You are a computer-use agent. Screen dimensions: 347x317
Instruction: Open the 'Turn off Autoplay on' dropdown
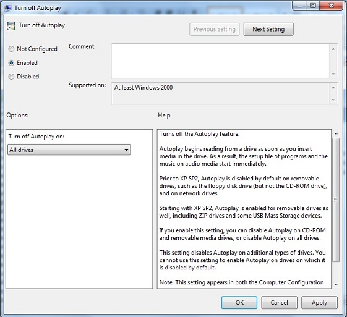[x=69, y=150]
